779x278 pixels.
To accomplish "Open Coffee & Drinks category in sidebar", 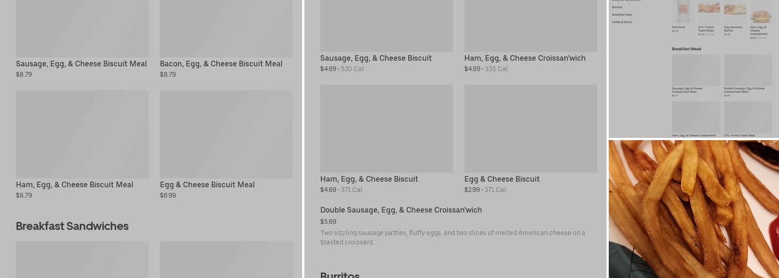I will pyautogui.click(x=622, y=22).
